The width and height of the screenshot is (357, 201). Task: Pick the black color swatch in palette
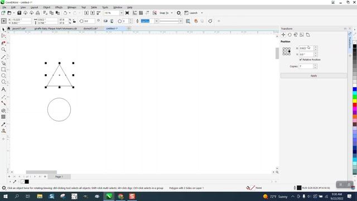(355, 46)
